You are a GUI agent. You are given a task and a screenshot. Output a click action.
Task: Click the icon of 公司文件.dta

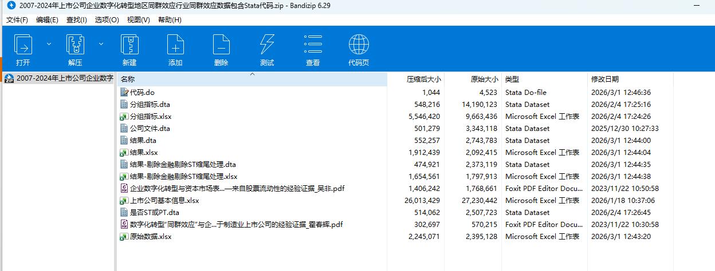(x=124, y=128)
